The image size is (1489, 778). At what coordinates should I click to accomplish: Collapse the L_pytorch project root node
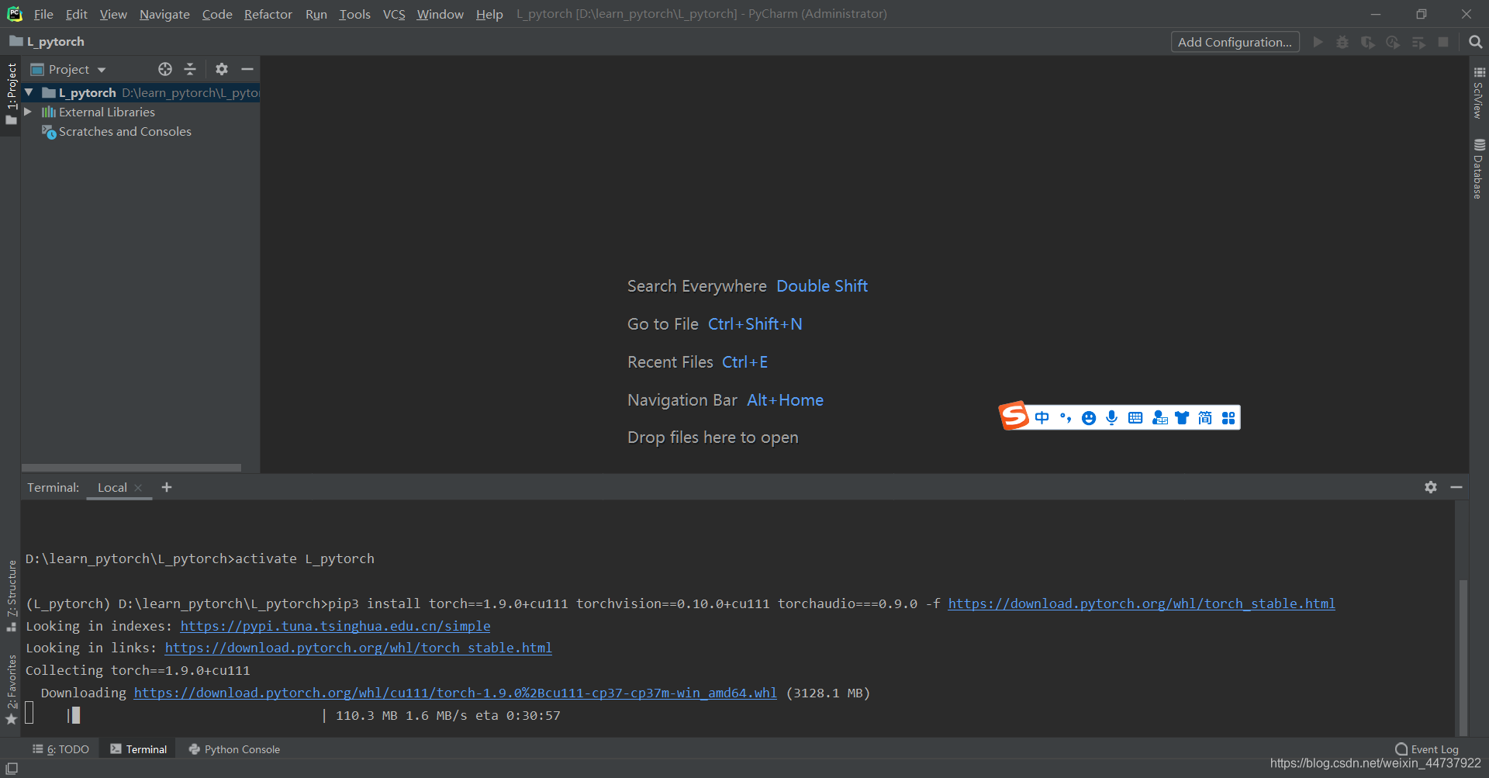click(29, 92)
